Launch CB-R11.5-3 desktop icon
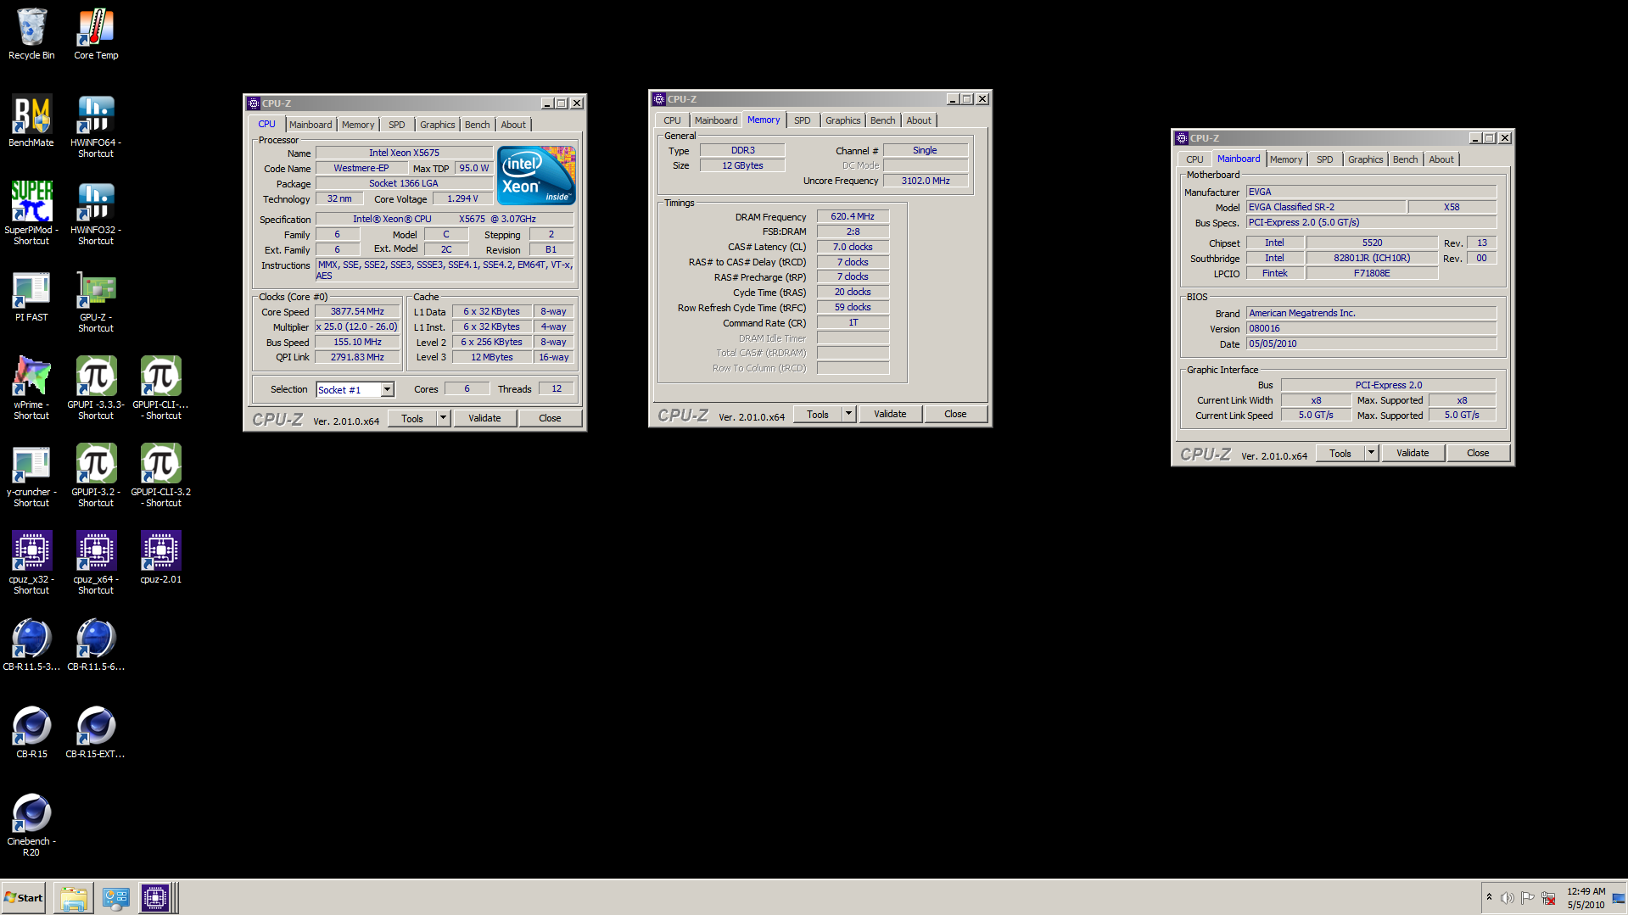This screenshot has width=1628, height=915. click(x=31, y=645)
